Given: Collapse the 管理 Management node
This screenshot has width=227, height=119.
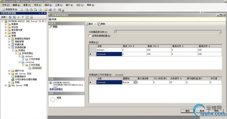Looking at the screenshot, I should point(6,36).
